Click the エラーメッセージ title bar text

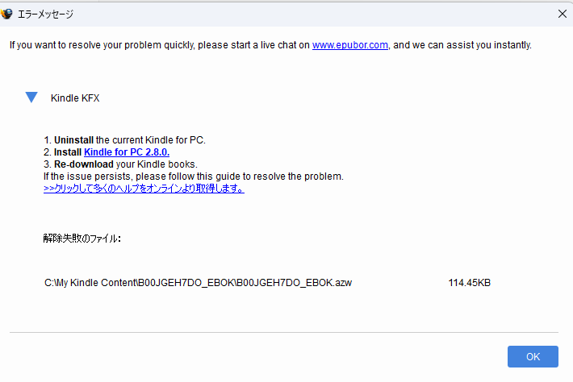pos(47,14)
